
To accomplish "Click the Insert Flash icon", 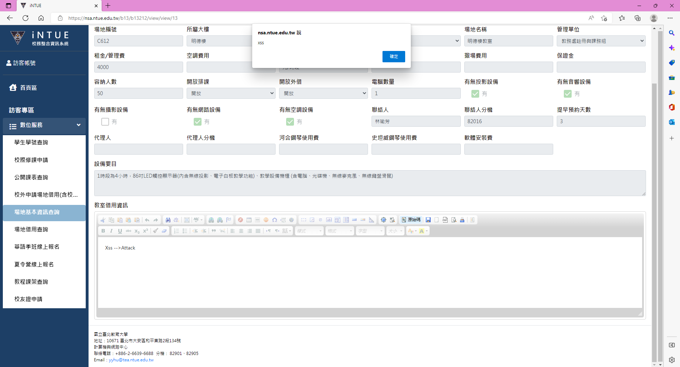I will [240, 220].
